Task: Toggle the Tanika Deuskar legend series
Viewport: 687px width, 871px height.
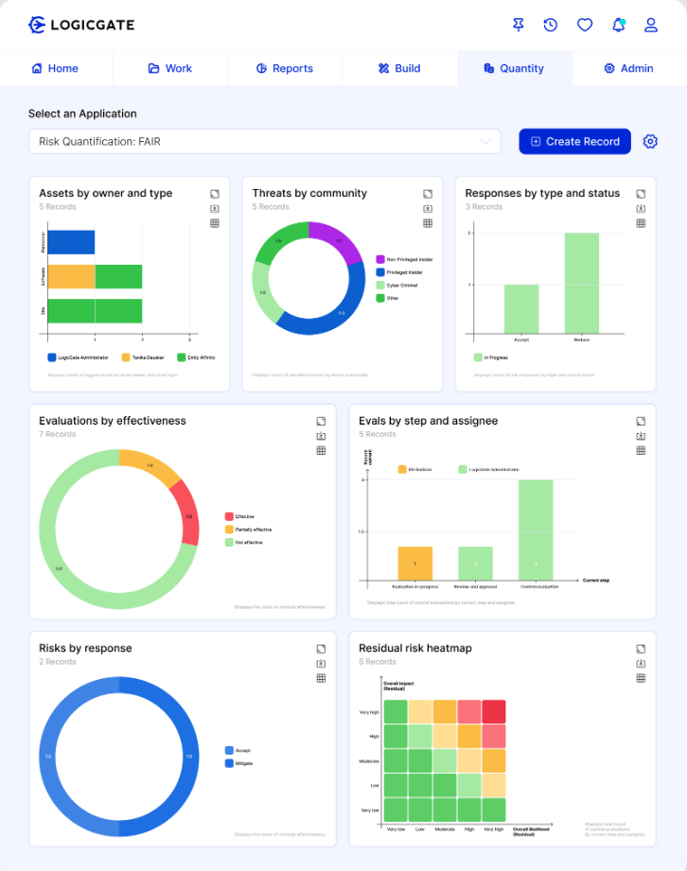Action: 143,357
